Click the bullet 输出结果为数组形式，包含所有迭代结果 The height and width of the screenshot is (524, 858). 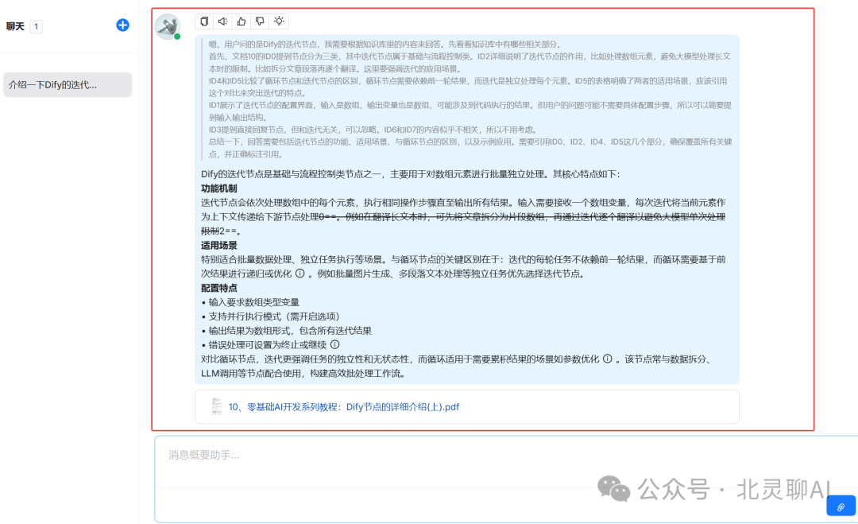click(x=290, y=331)
